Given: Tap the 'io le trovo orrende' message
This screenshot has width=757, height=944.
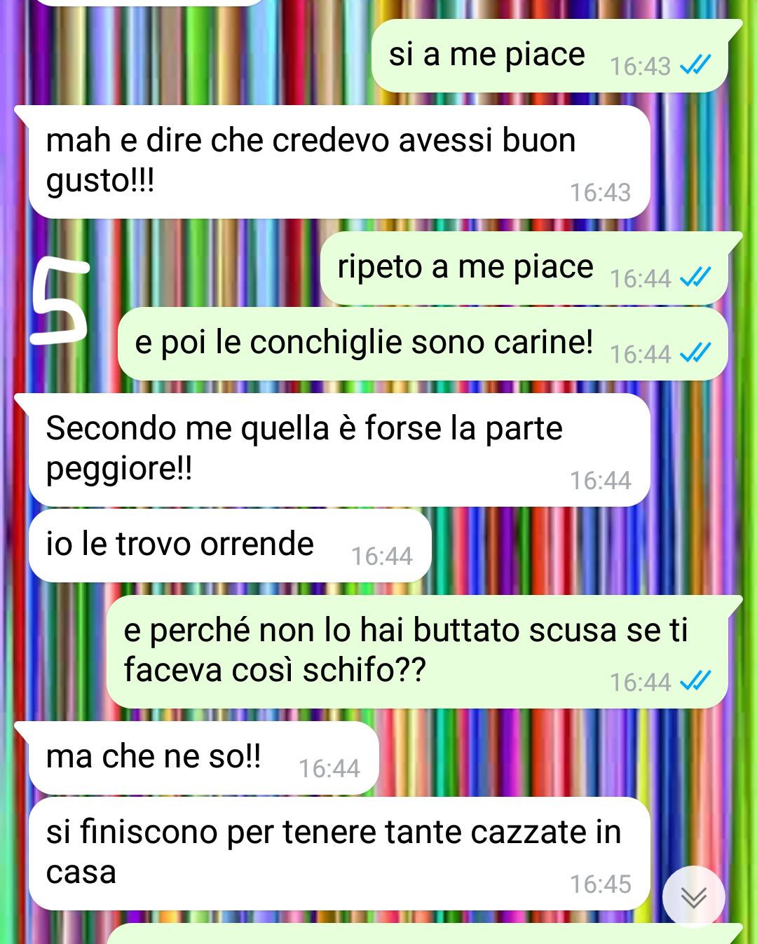Looking at the screenshot, I should (x=230, y=545).
